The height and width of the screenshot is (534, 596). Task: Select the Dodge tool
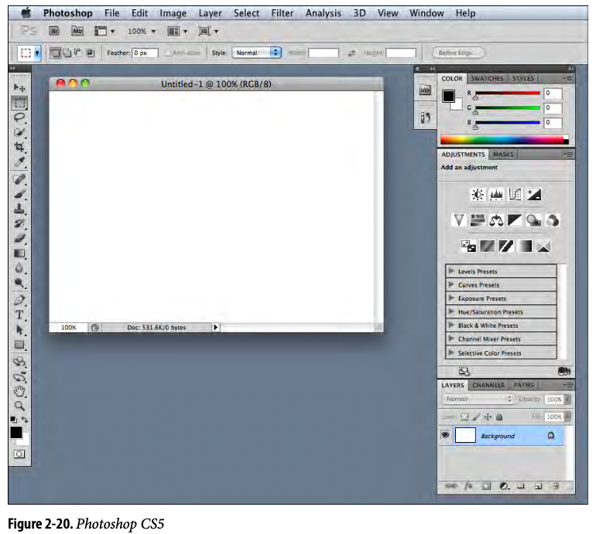coord(19,283)
